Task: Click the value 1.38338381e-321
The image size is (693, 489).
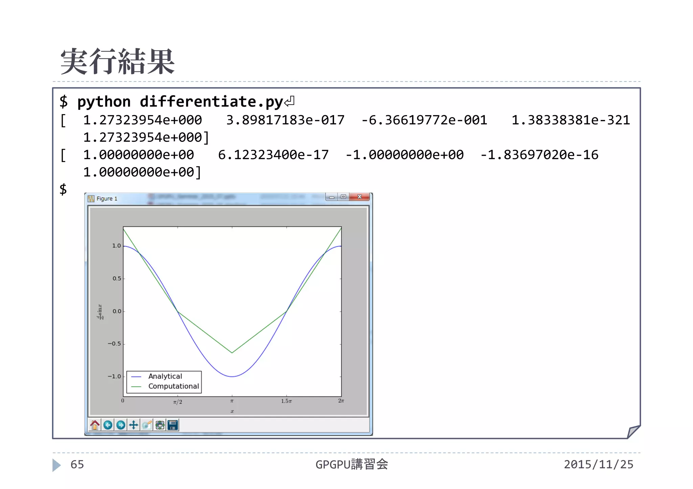Action: point(571,120)
